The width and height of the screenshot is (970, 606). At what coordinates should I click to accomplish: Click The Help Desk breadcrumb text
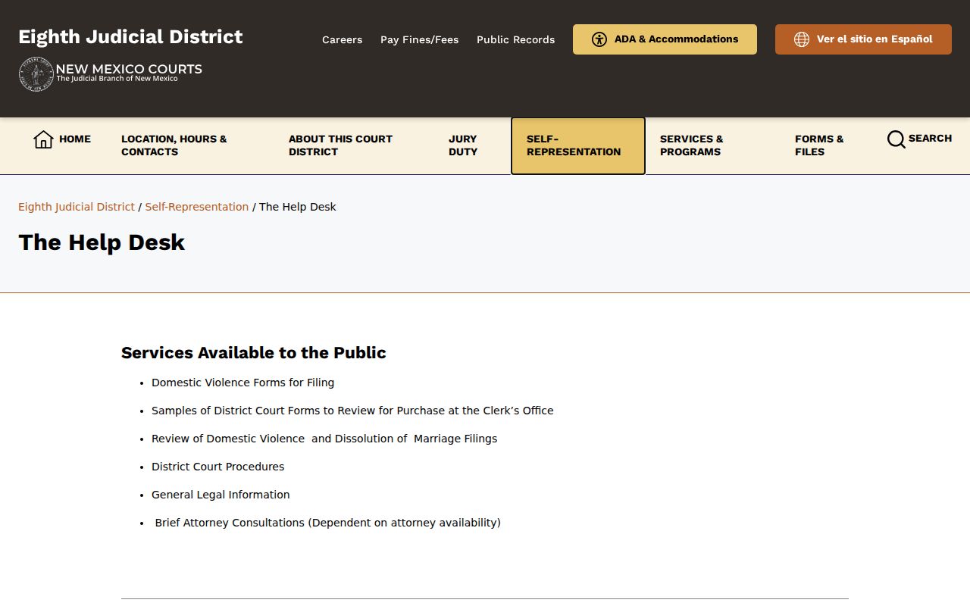pyautogui.click(x=298, y=207)
